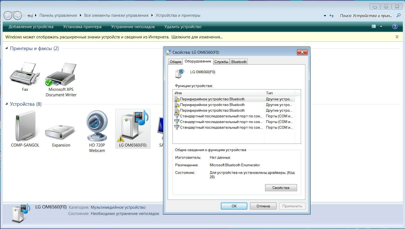This screenshot has width=405, height=229.
Task: Select the HD 720P Webcam icon
Action: [x=97, y=131]
